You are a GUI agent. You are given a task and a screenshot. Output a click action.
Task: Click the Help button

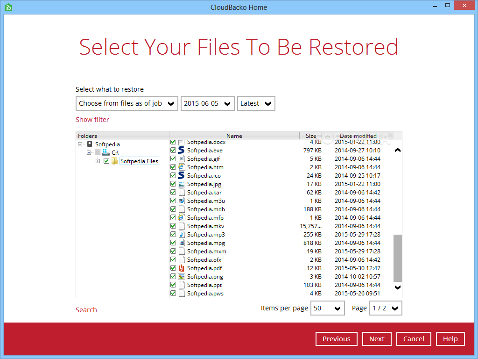point(450,339)
